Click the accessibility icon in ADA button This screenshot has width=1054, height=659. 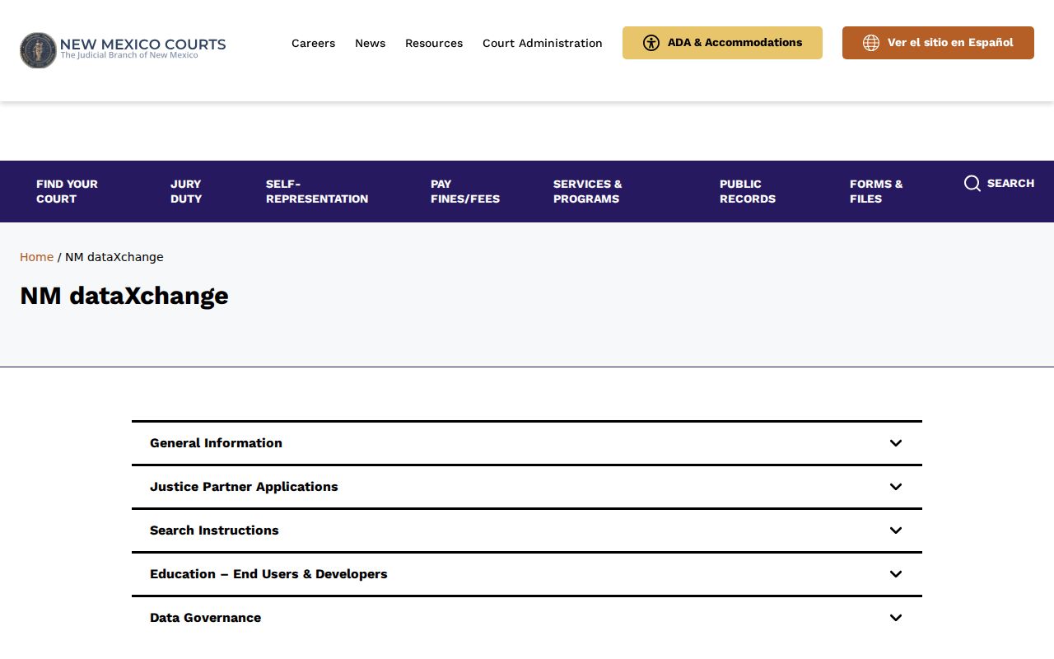[x=651, y=43]
